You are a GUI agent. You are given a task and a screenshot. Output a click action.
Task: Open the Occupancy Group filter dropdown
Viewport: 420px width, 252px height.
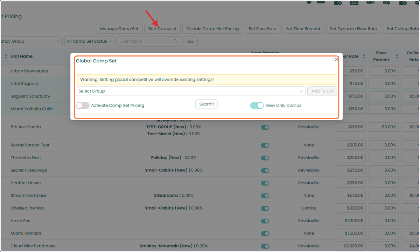31,41
